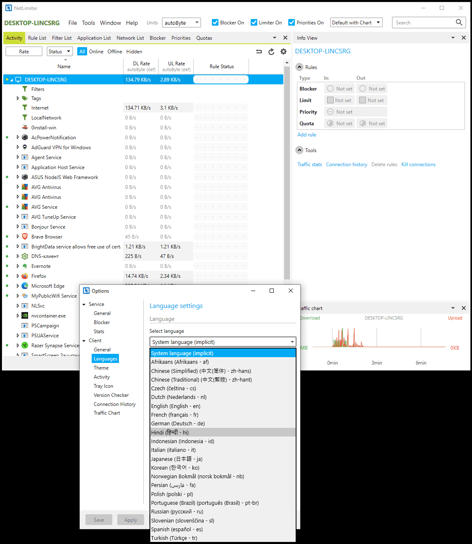The image size is (472, 544).
Task: Click the Filters funnel icon
Action: click(x=25, y=89)
